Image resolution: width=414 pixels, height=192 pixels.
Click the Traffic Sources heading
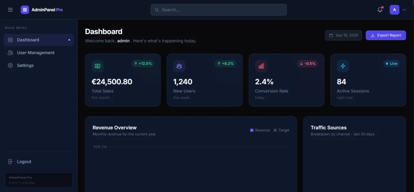(x=329, y=128)
